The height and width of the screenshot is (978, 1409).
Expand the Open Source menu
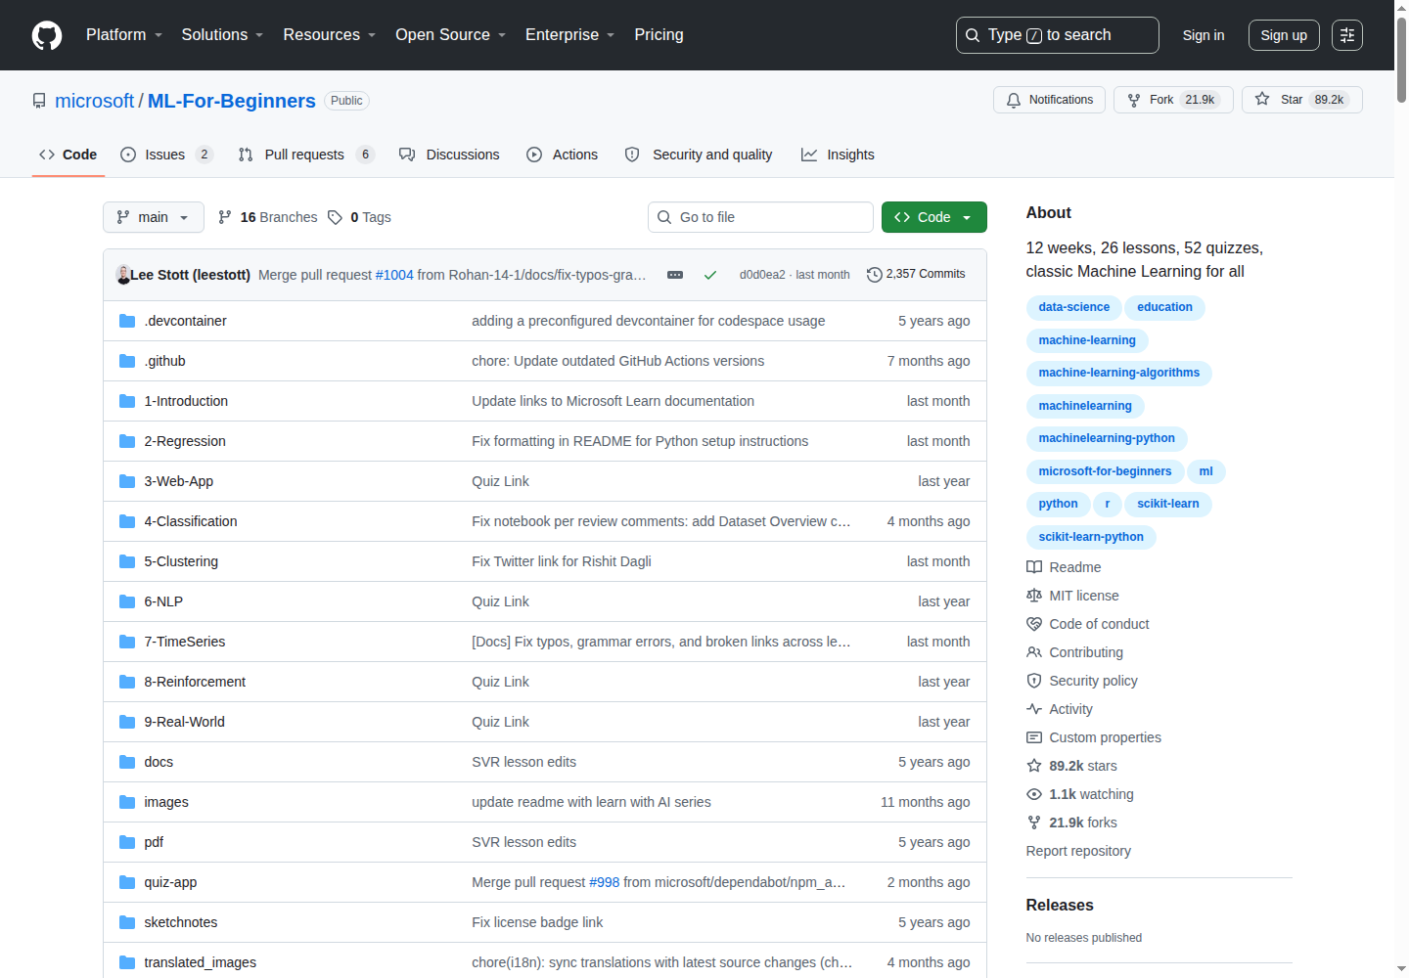pyautogui.click(x=451, y=35)
